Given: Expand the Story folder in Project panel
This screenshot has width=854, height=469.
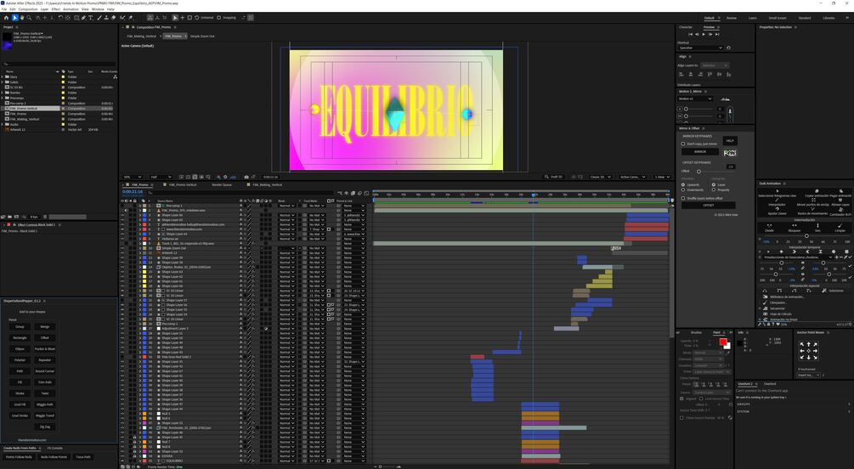Looking at the screenshot, I should (3, 76).
